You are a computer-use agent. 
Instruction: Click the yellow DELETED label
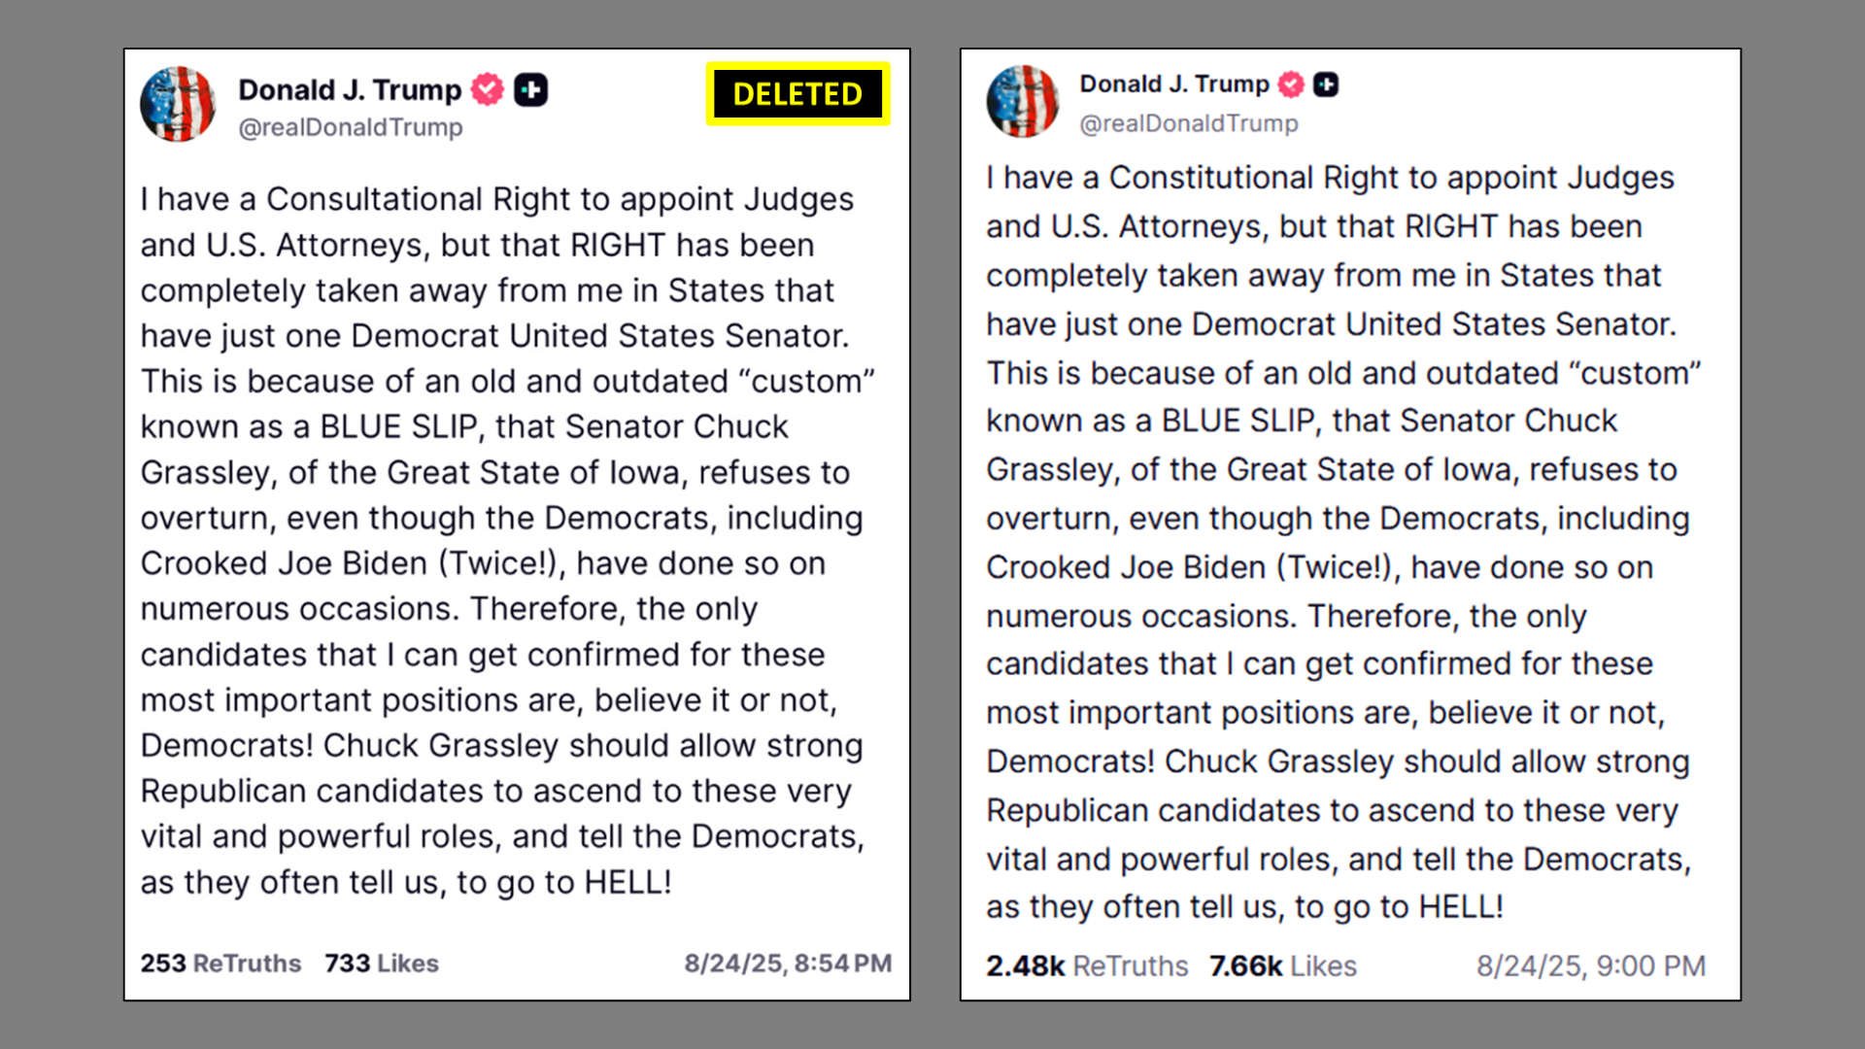click(797, 94)
